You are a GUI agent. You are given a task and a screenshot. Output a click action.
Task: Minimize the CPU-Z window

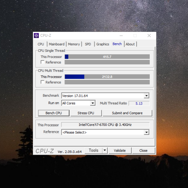click(x=121, y=36)
